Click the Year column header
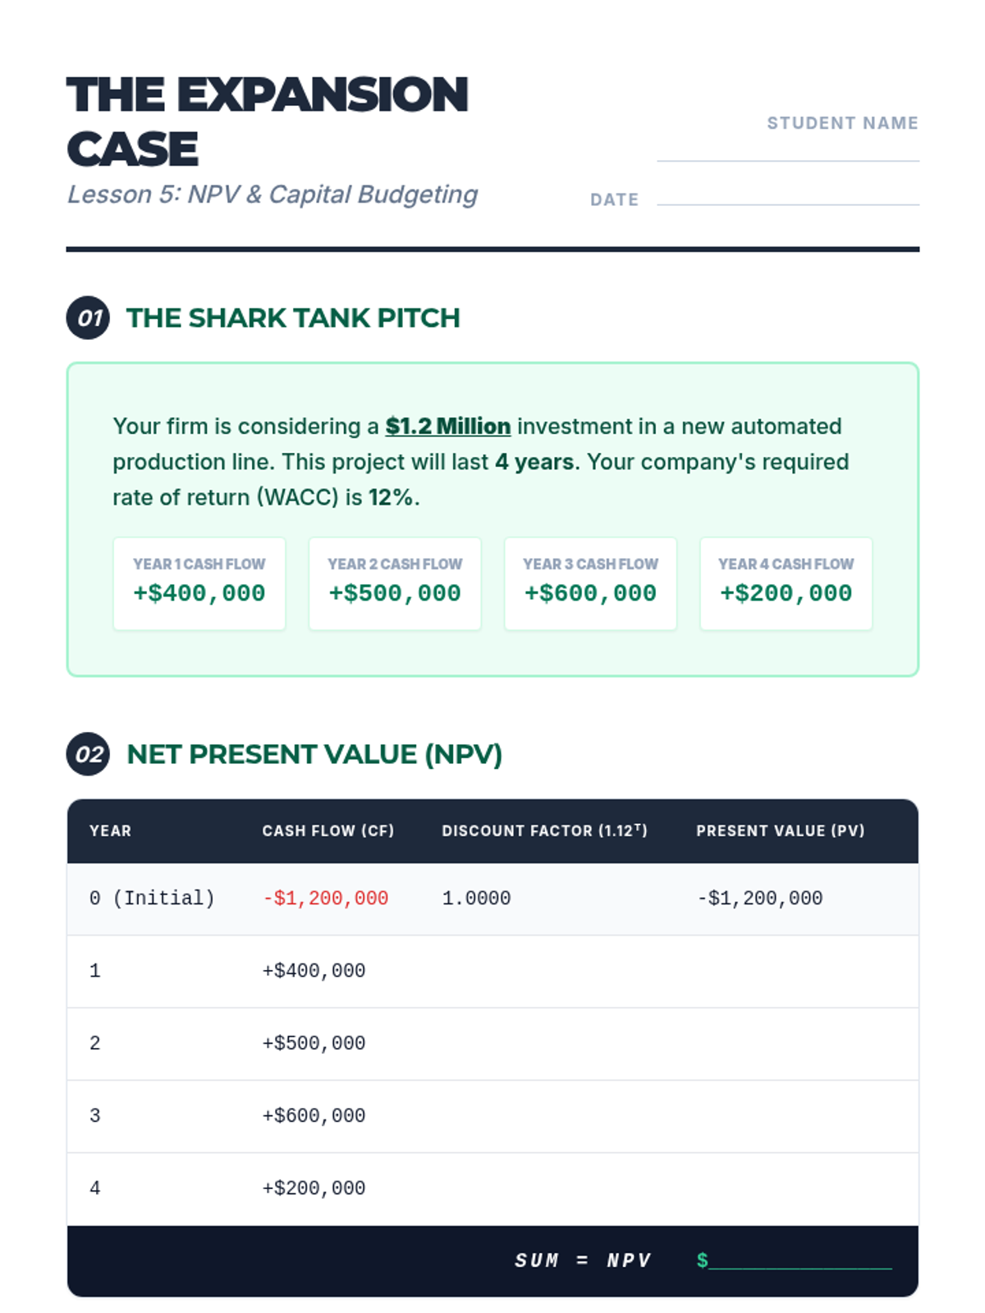The height and width of the screenshot is (1313, 985). pyautogui.click(x=110, y=830)
